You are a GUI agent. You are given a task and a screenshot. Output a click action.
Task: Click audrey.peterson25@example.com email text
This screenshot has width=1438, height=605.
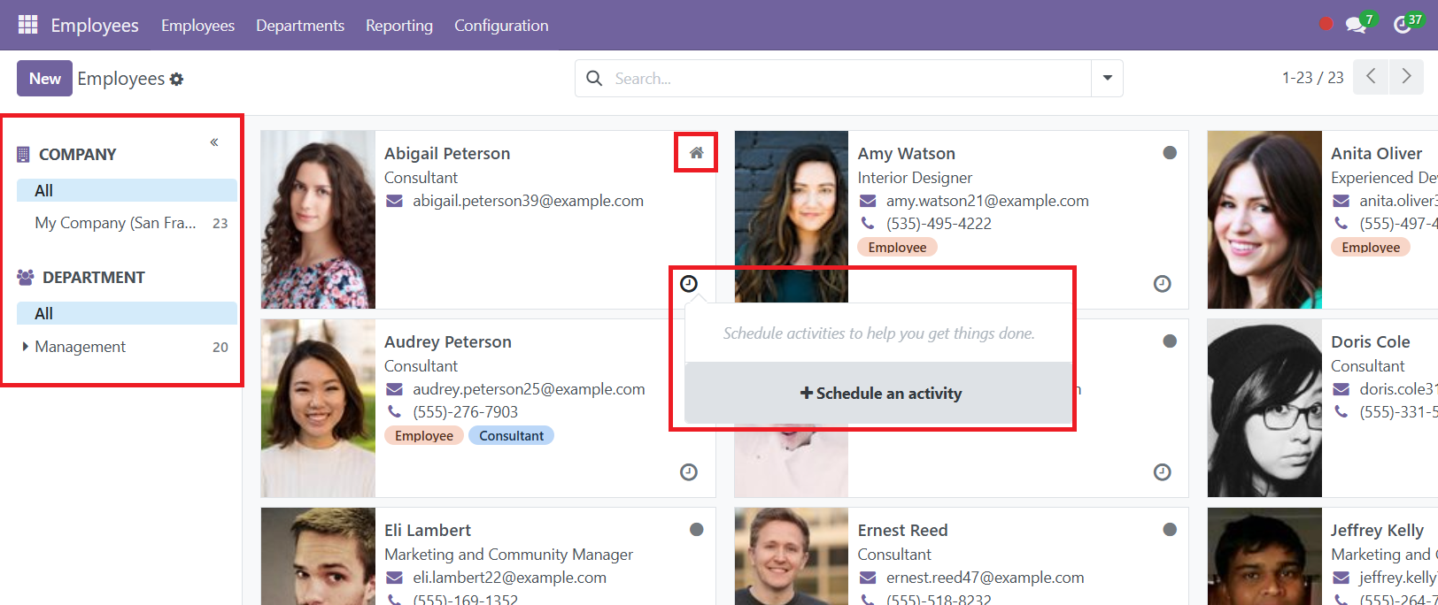[x=529, y=389]
